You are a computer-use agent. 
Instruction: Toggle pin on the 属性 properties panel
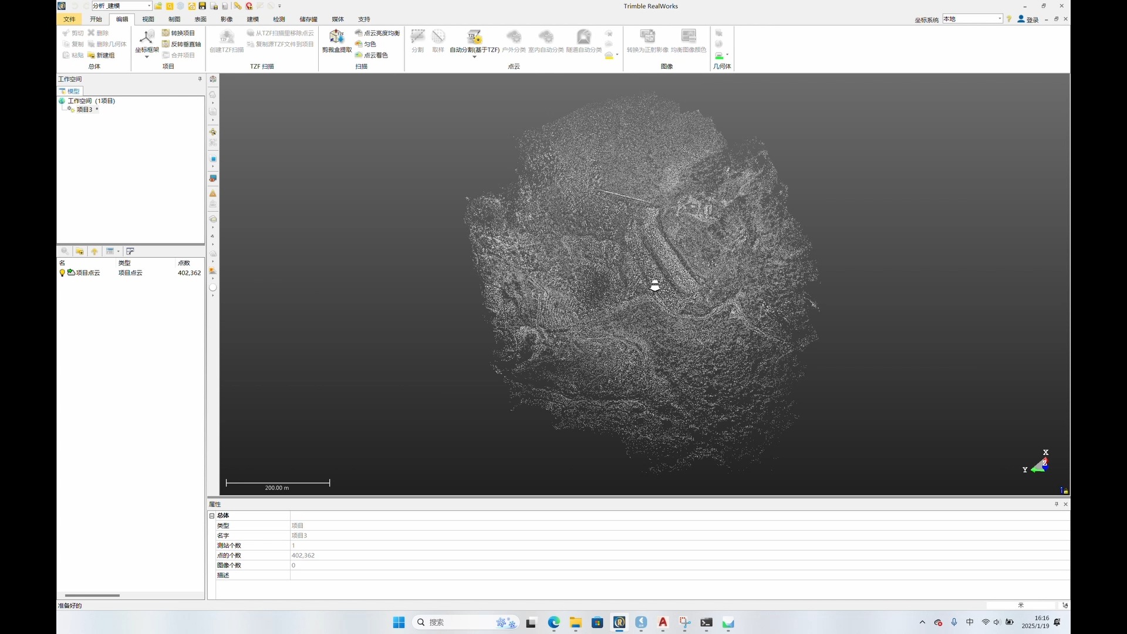(1057, 504)
